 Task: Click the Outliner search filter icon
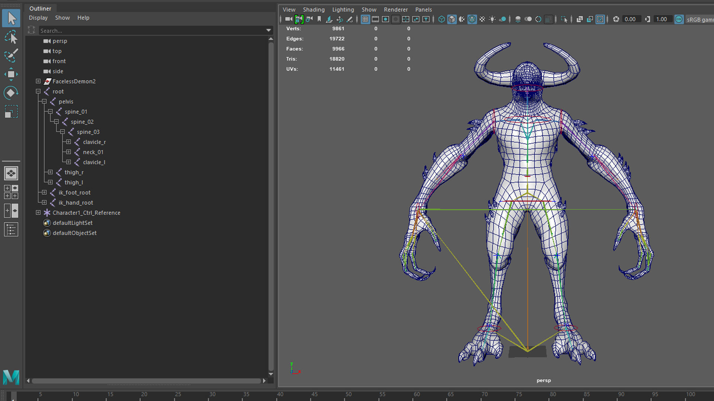32,30
